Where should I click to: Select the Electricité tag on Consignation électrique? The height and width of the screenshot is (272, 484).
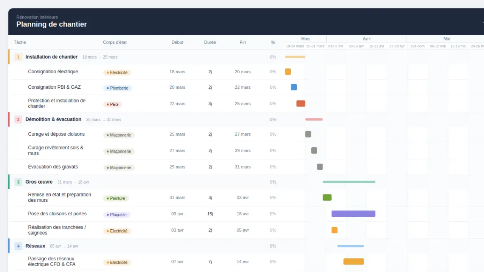117,73
